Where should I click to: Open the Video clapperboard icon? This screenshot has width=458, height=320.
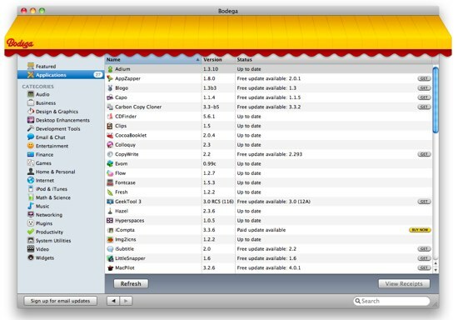[31, 249]
